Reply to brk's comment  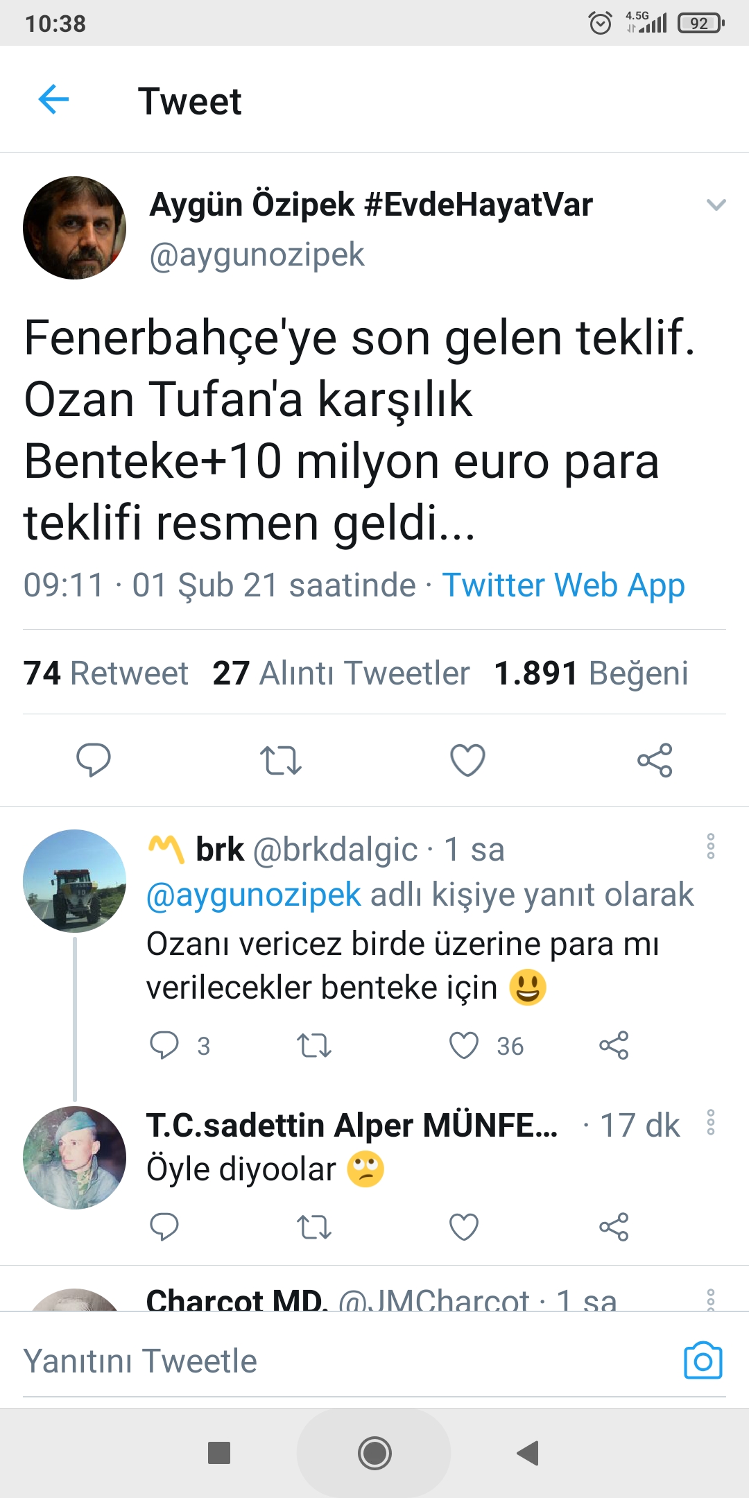164,1045
